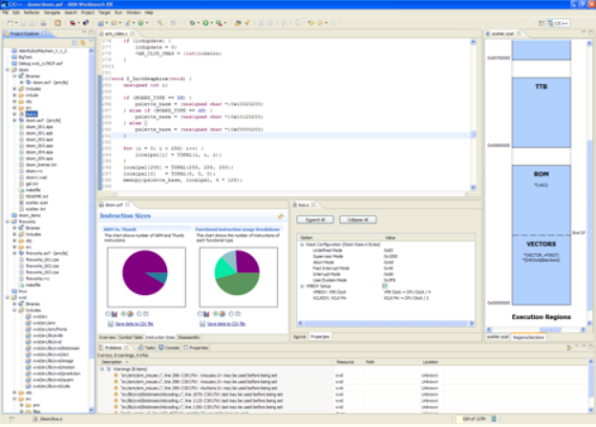This screenshot has height=427, width=596.
Task: Click the red toolbar icon beside the orange square
Action: coord(73,23)
